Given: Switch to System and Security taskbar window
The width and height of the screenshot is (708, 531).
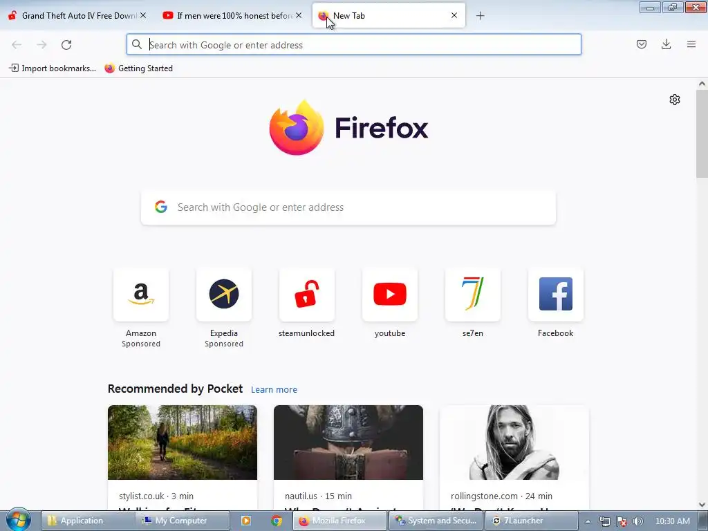Looking at the screenshot, I should pos(436,521).
